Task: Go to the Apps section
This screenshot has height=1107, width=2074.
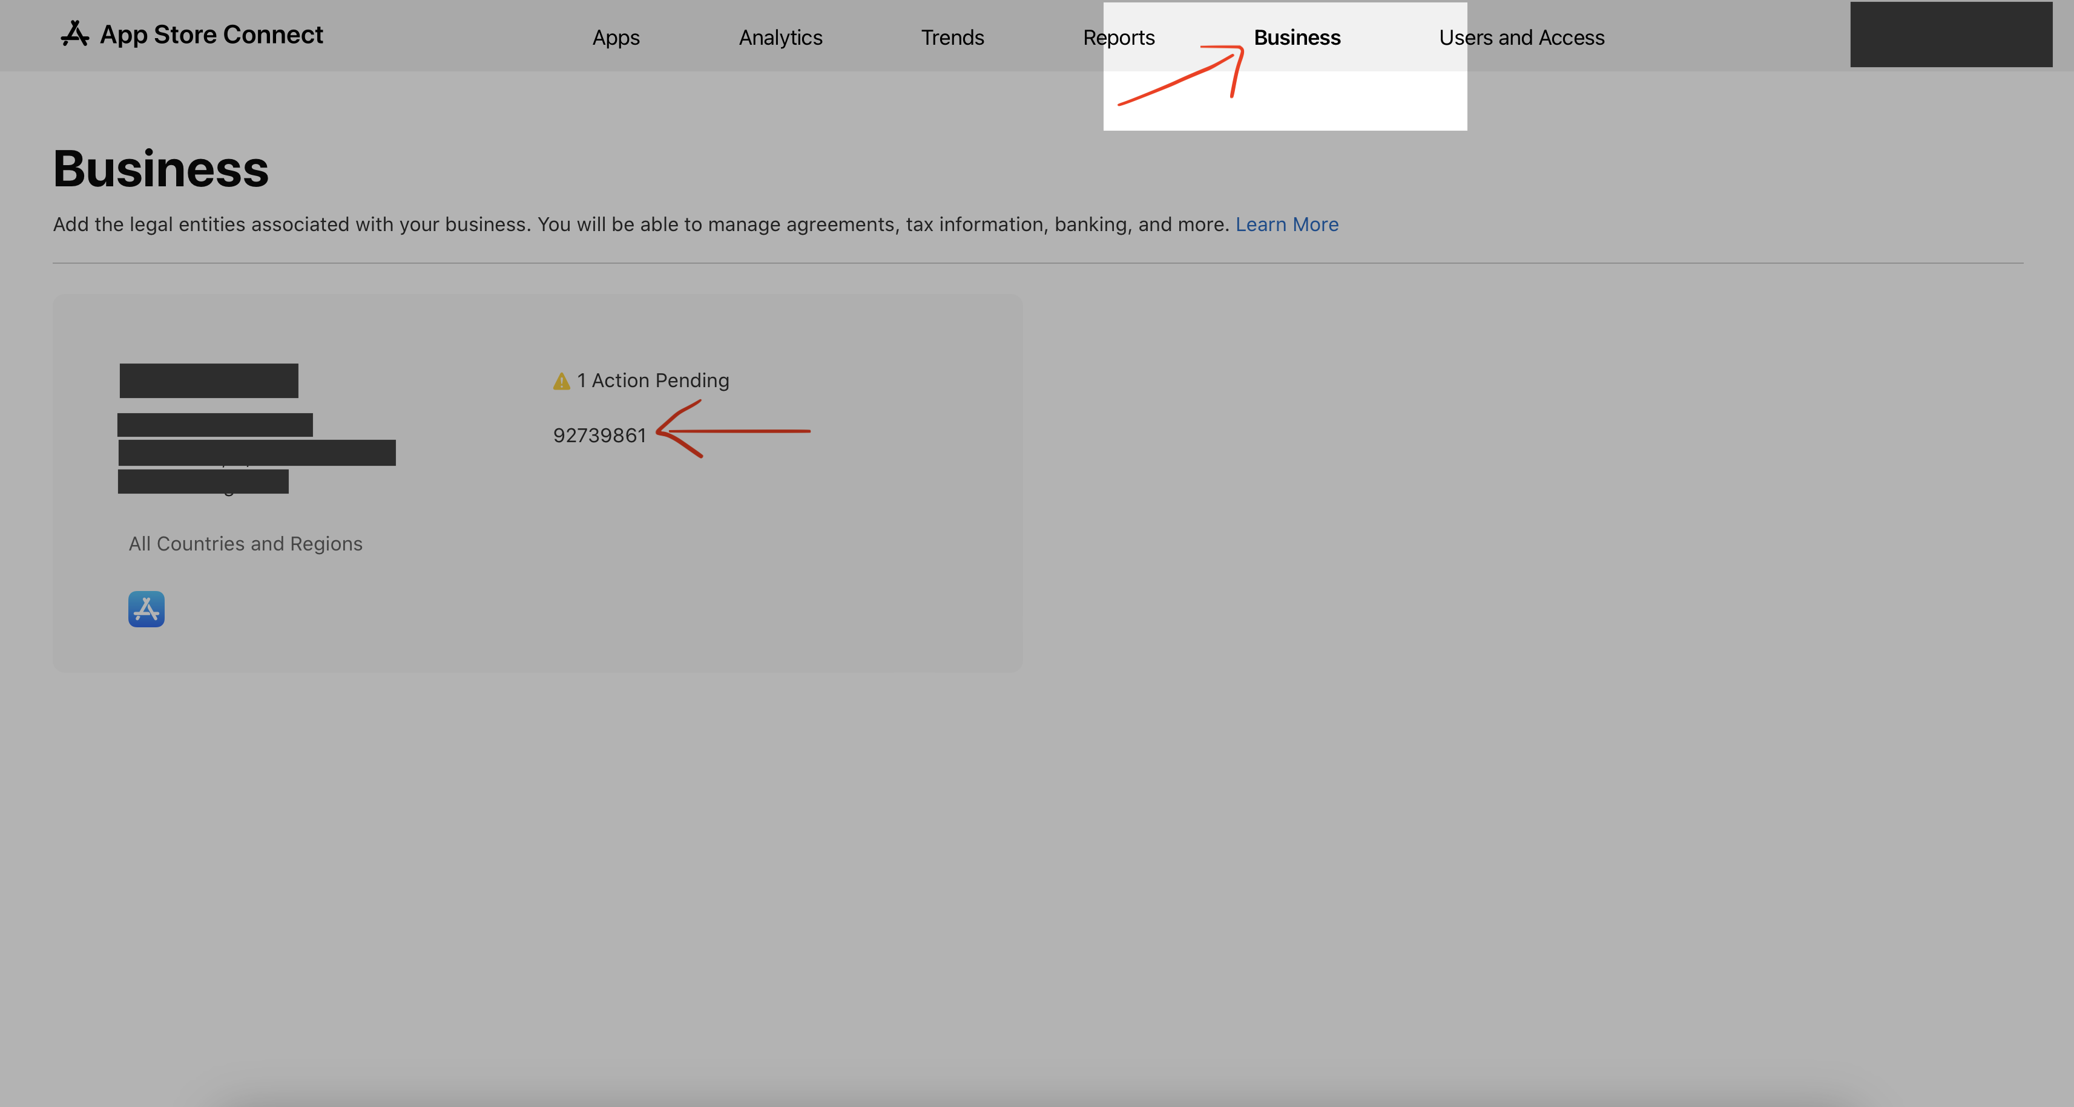Action: point(616,38)
